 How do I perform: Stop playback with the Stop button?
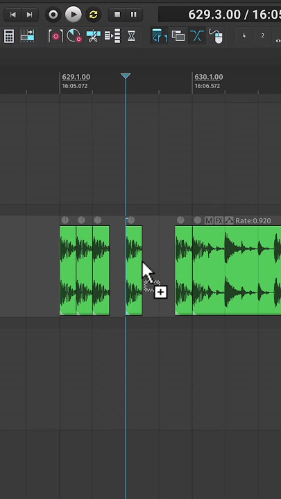tap(117, 15)
